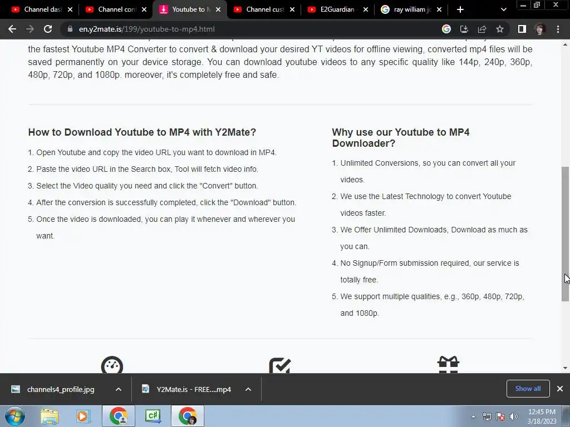This screenshot has height=427, width=570.
Task: Switch to second Chrome taskbar window
Action: pyautogui.click(x=188, y=416)
